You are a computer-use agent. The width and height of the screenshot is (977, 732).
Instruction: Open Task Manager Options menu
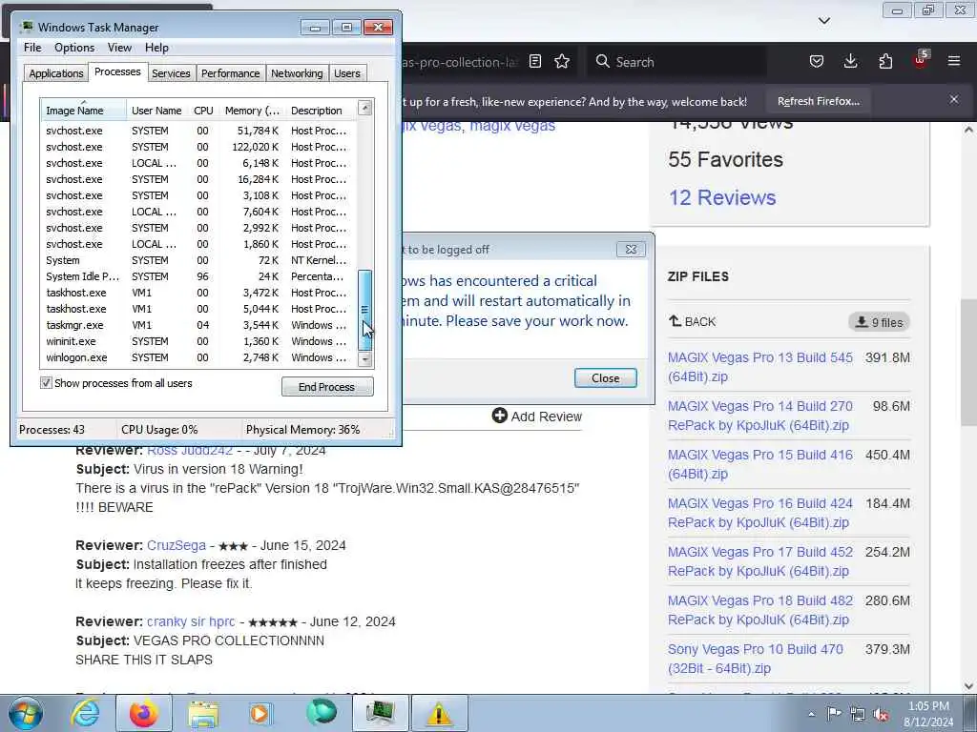click(74, 48)
